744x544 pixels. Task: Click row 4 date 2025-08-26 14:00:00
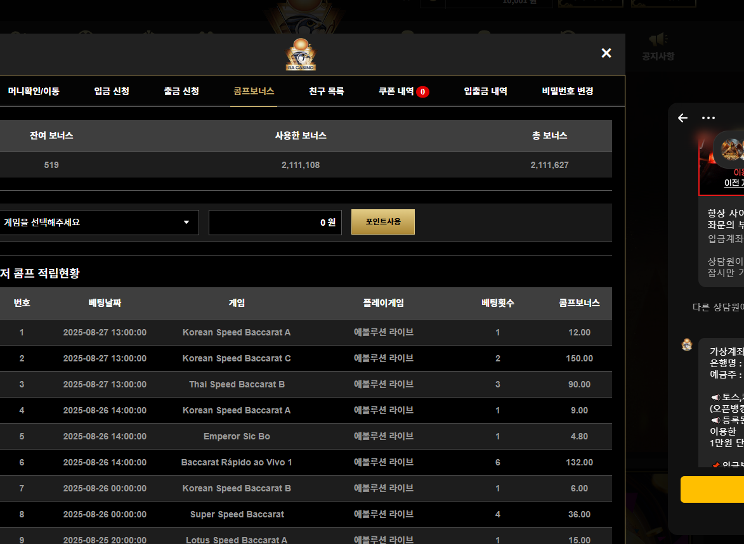[105, 411]
